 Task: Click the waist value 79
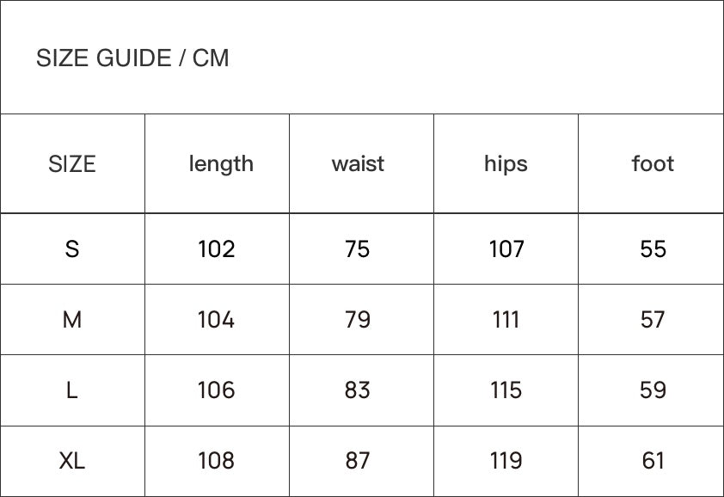click(x=358, y=320)
